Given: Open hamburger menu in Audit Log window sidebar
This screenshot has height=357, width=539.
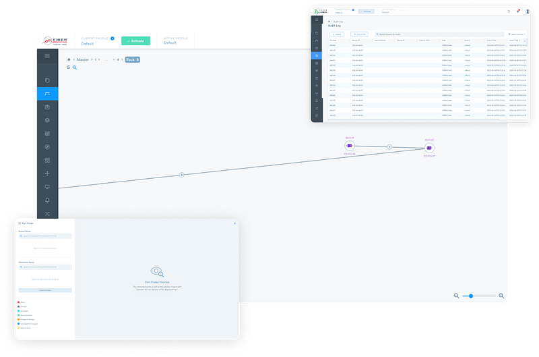Looking at the screenshot, I should click(x=317, y=20).
